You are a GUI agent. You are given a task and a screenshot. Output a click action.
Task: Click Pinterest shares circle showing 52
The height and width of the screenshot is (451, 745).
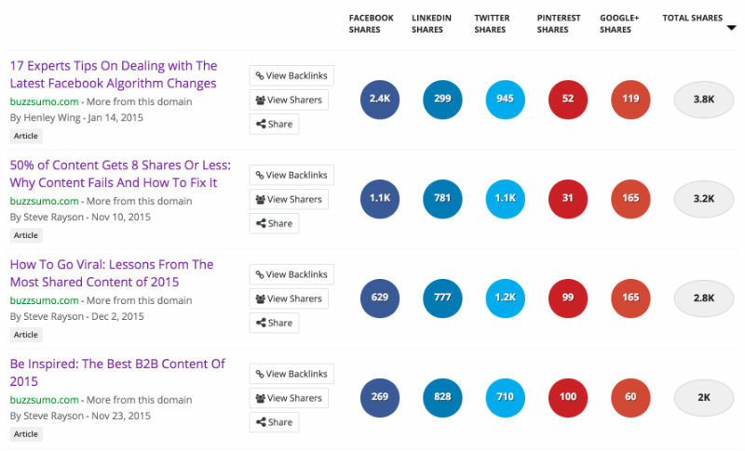point(568,99)
